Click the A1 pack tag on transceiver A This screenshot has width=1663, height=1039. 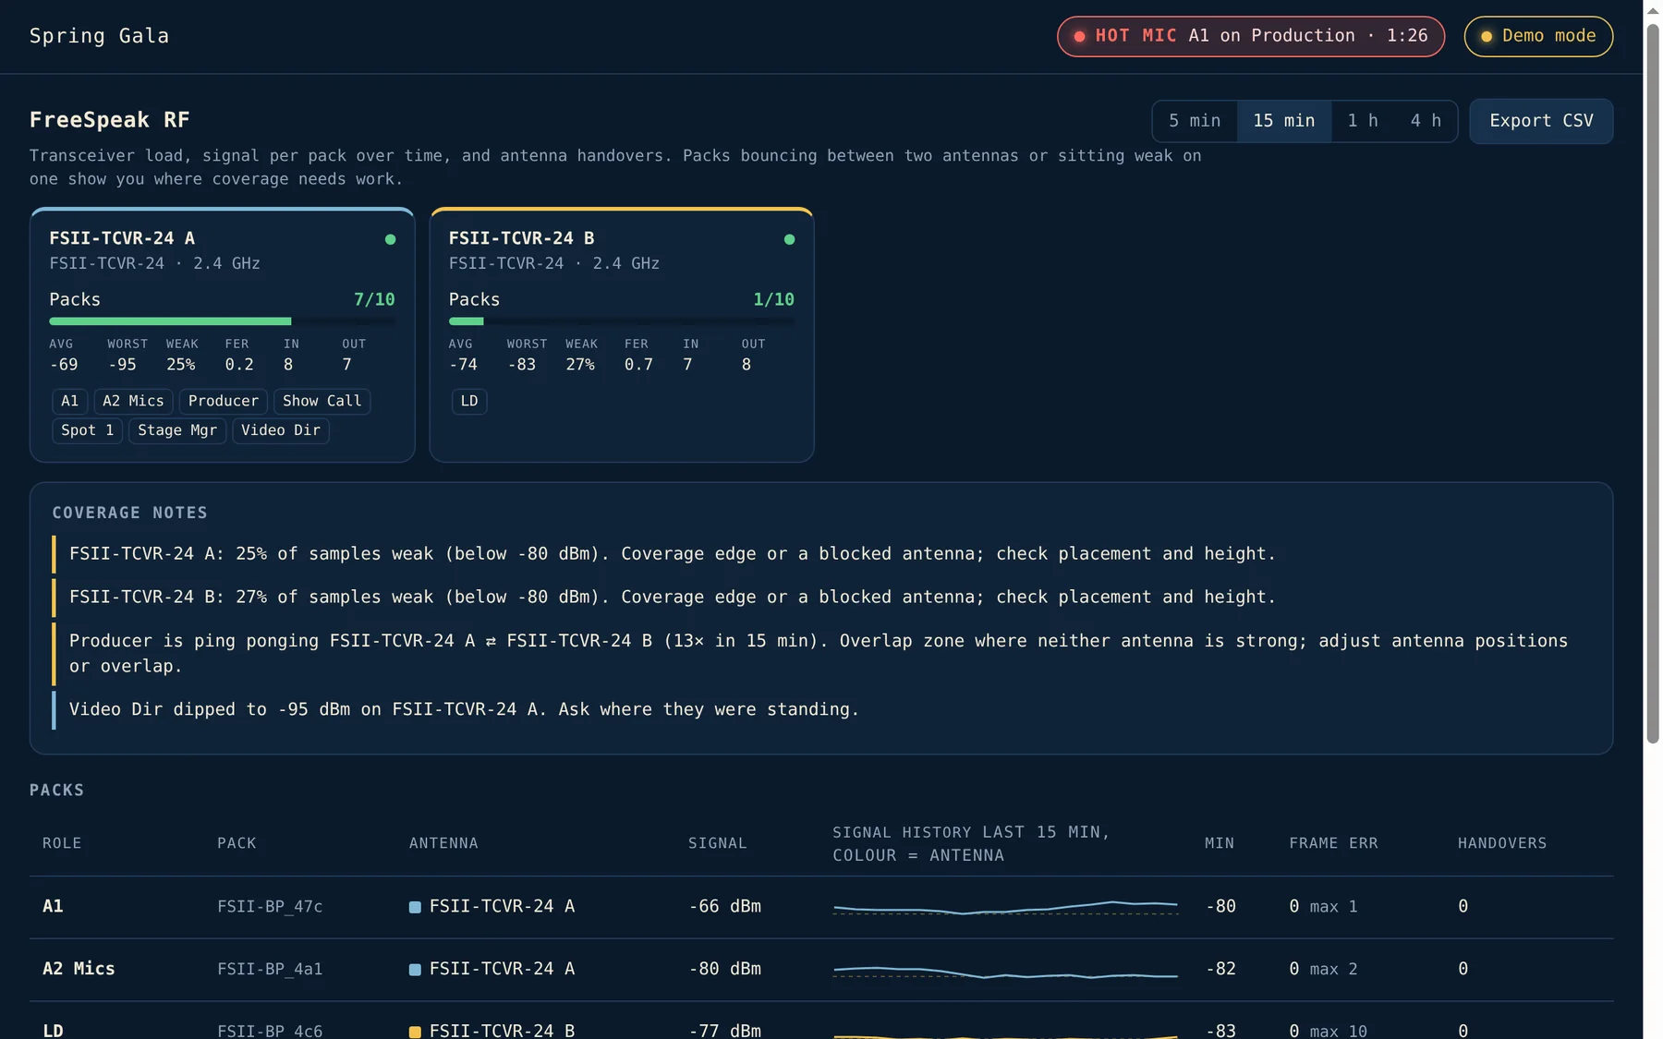70,401
